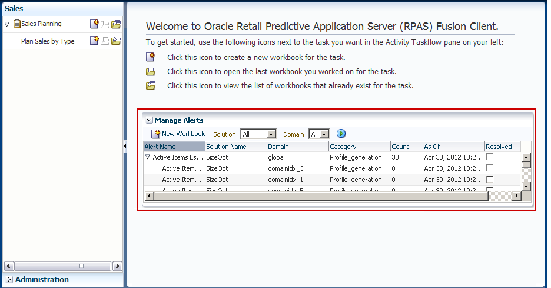Collapse the Manage Alerts section

tap(149, 120)
